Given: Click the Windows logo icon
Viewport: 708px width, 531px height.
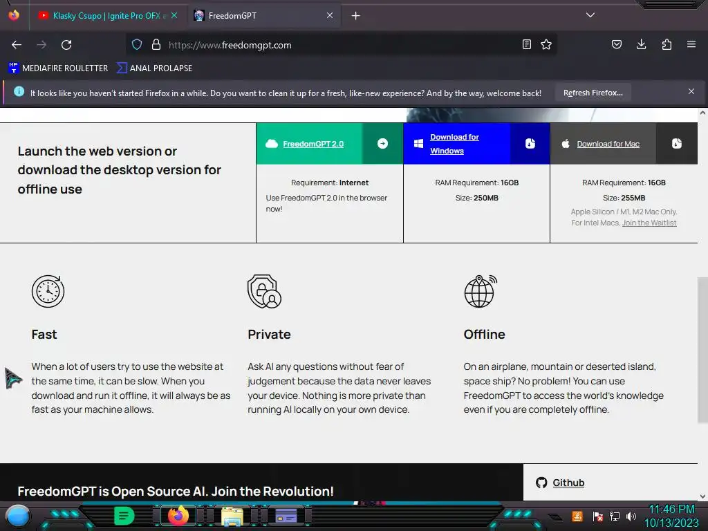Looking at the screenshot, I should (x=418, y=144).
